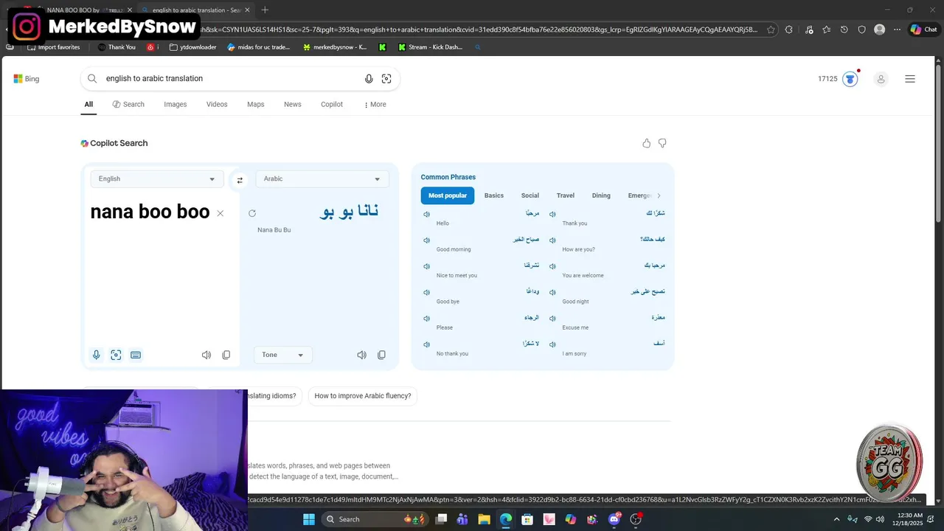The width and height of the screenshot is (944, 531).
Task: Click 'How to improve Arabic fluency?' suggestion
Action: click(363, 396)
